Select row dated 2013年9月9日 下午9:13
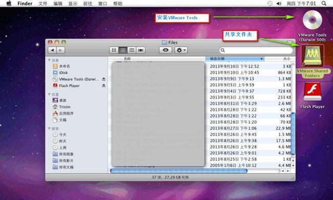The image size is (333, 200). point(200,78)
